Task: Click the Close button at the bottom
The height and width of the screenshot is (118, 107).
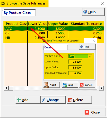Action: tap(94, 112)
